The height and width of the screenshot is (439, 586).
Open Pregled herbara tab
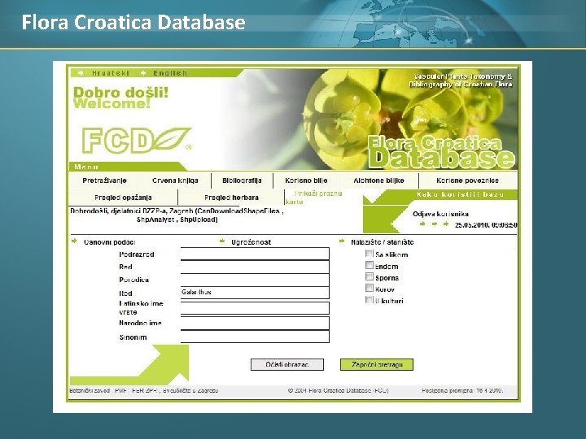coord(231,198)
